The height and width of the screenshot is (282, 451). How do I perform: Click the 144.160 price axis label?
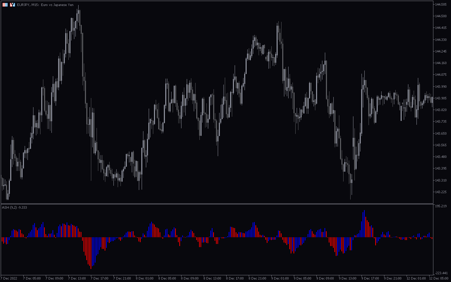coord(441,63)
